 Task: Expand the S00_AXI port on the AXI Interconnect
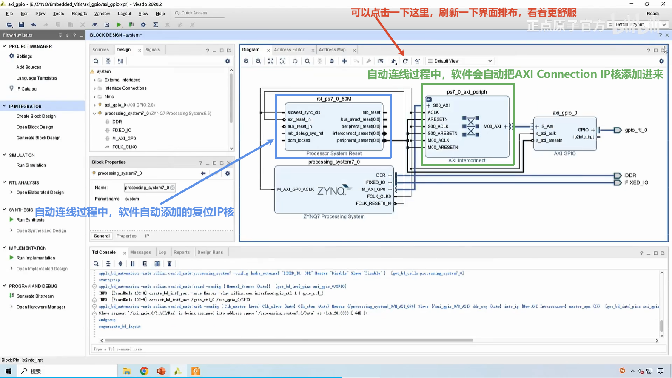click(428, 105)
